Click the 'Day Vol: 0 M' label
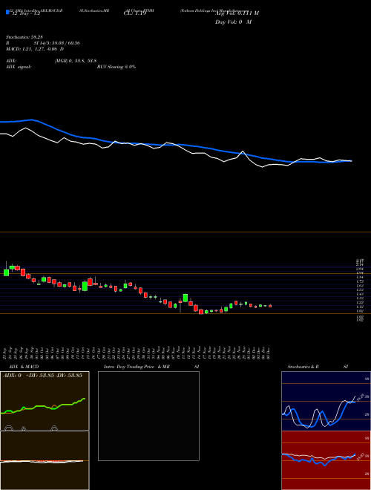Screen dimensions: 371x490 coord(234,22)
